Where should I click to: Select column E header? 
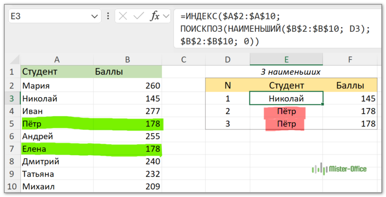tap(286, 59)
